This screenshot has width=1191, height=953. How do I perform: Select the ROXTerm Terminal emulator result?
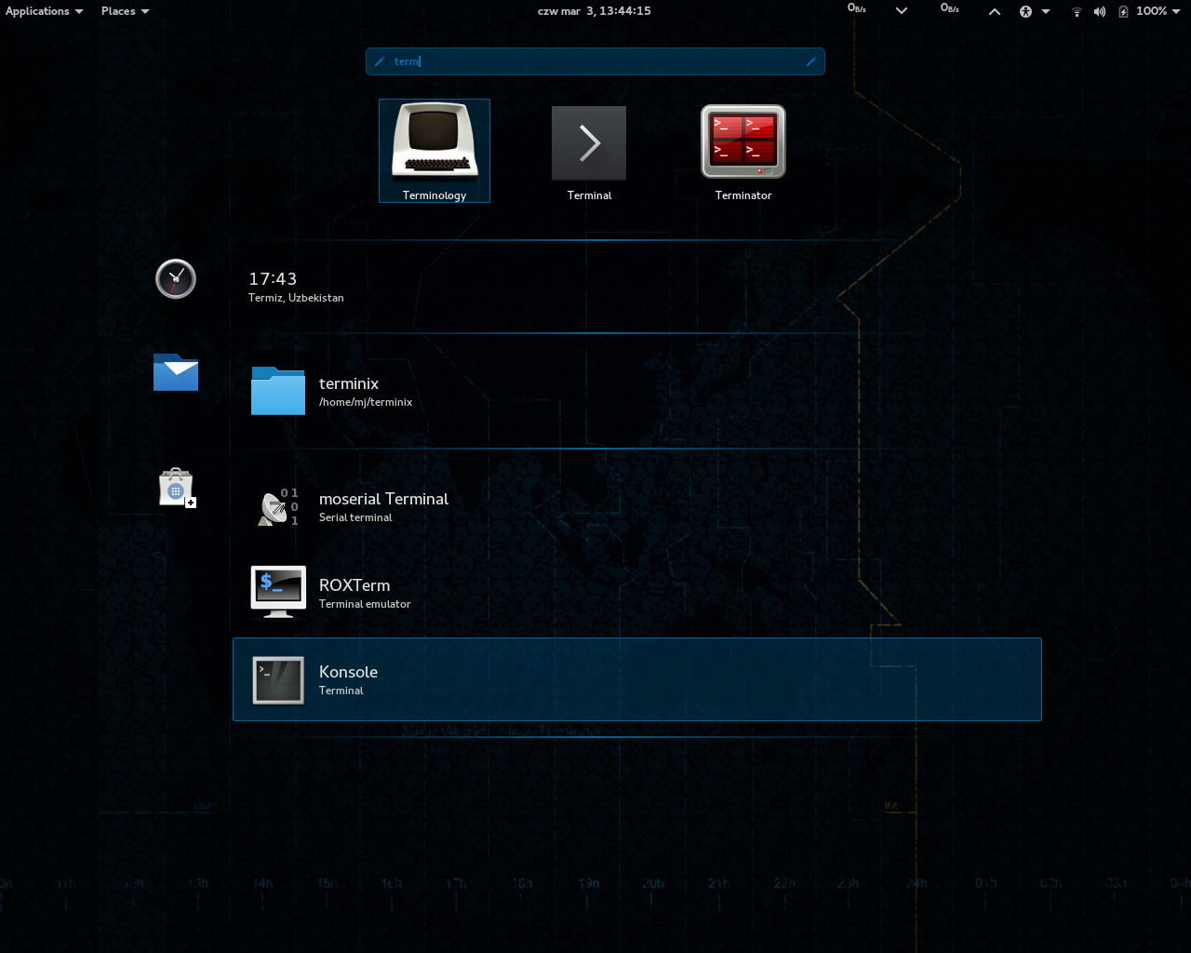click(637, 593)
